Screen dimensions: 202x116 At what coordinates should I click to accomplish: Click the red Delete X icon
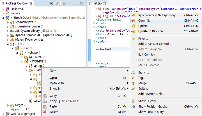point(45,112)
